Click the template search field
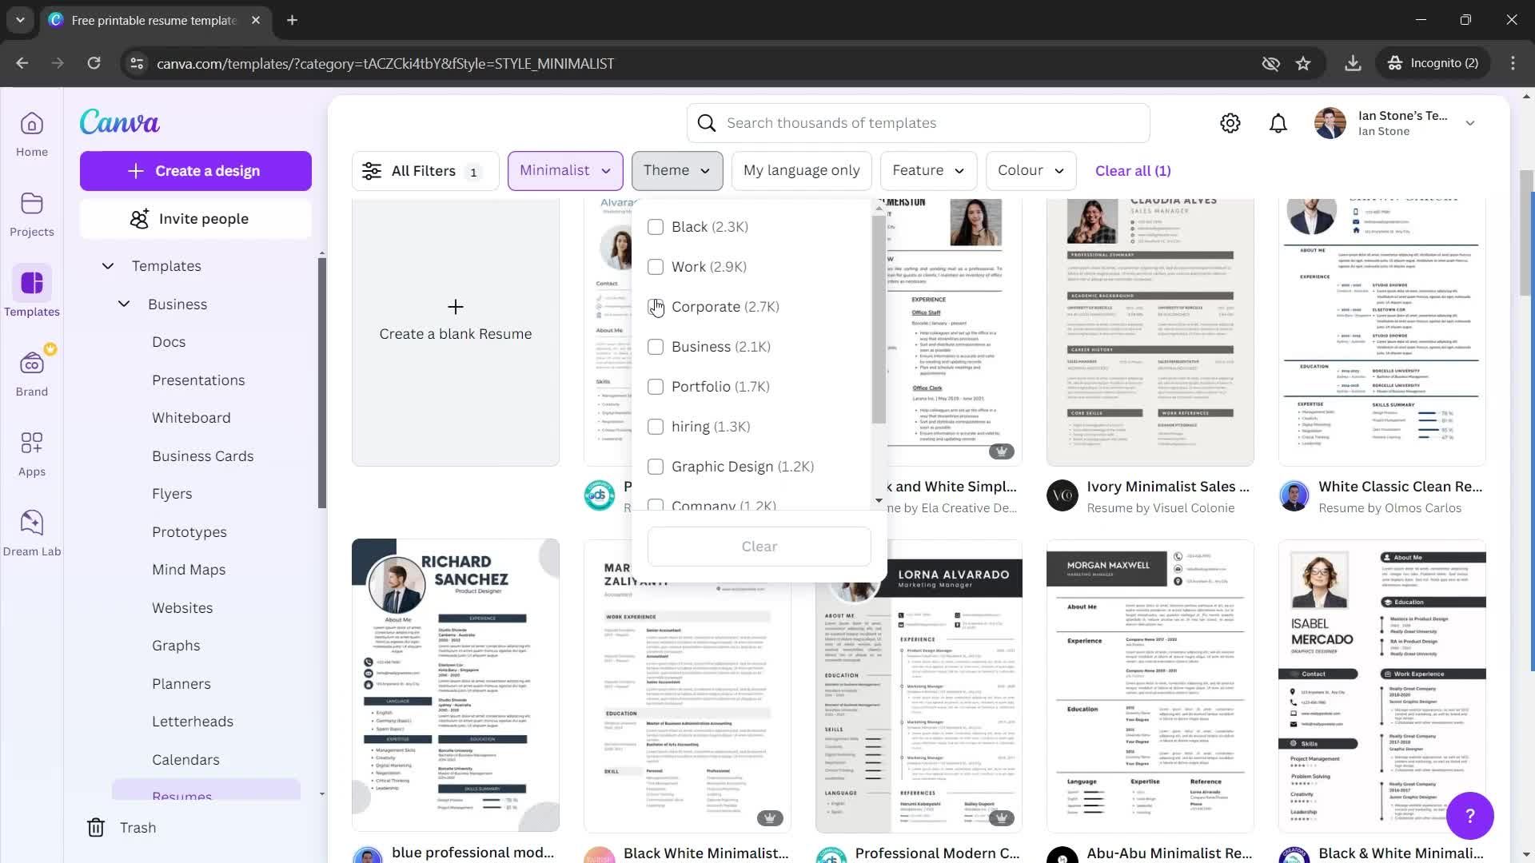Viewport: 1535px width, 863px height. [x=918, y=123]
